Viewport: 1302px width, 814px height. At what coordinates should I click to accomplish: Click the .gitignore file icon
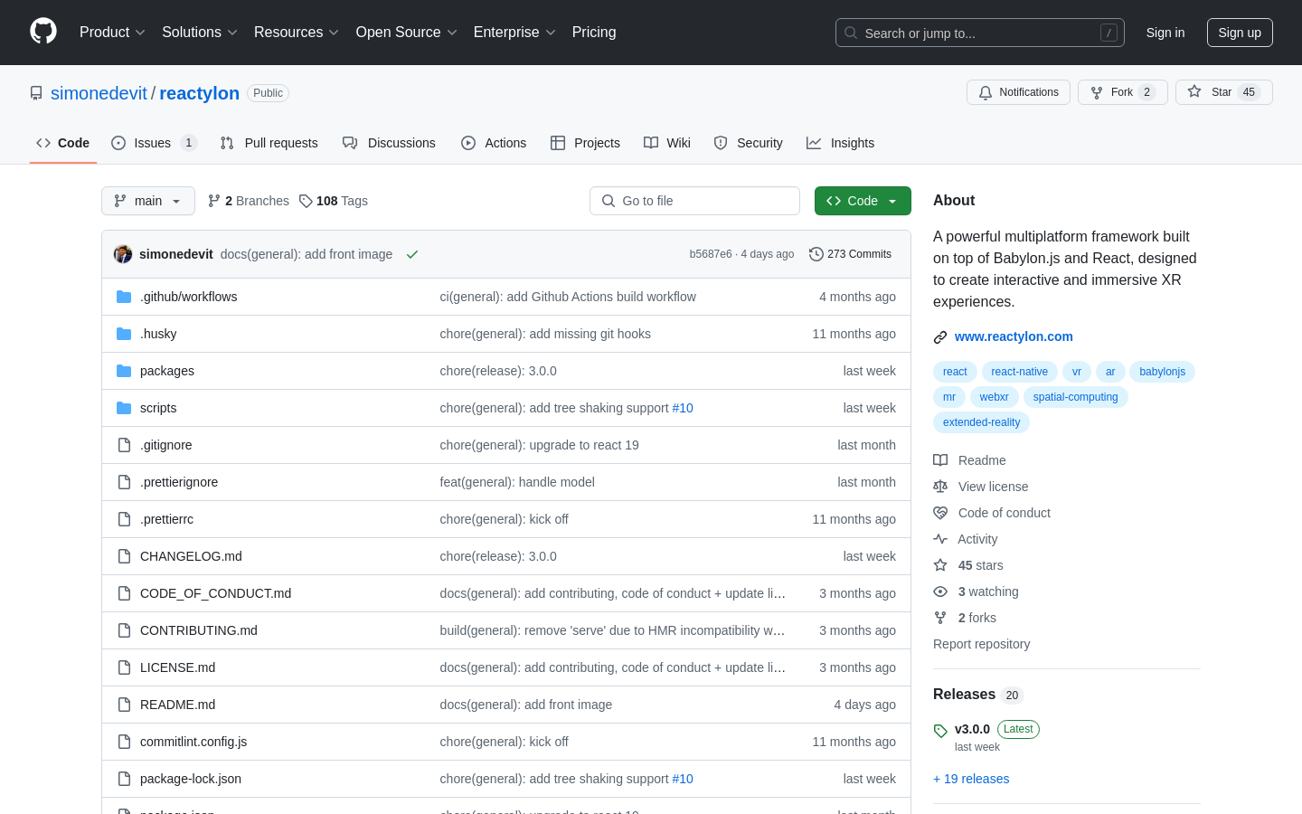124,445
